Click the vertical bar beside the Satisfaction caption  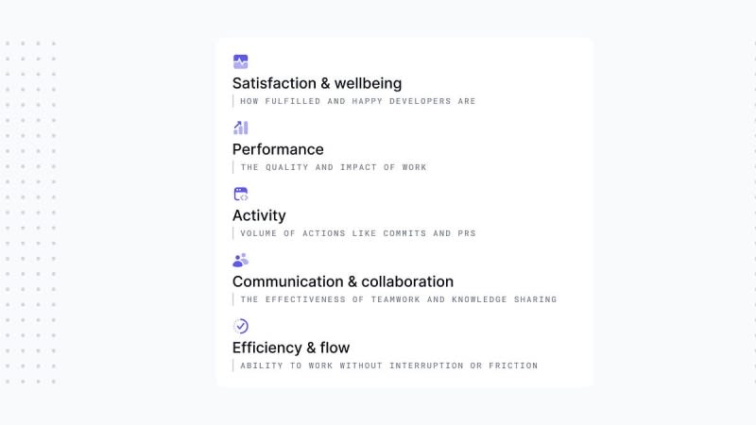[x=232, y=101]
